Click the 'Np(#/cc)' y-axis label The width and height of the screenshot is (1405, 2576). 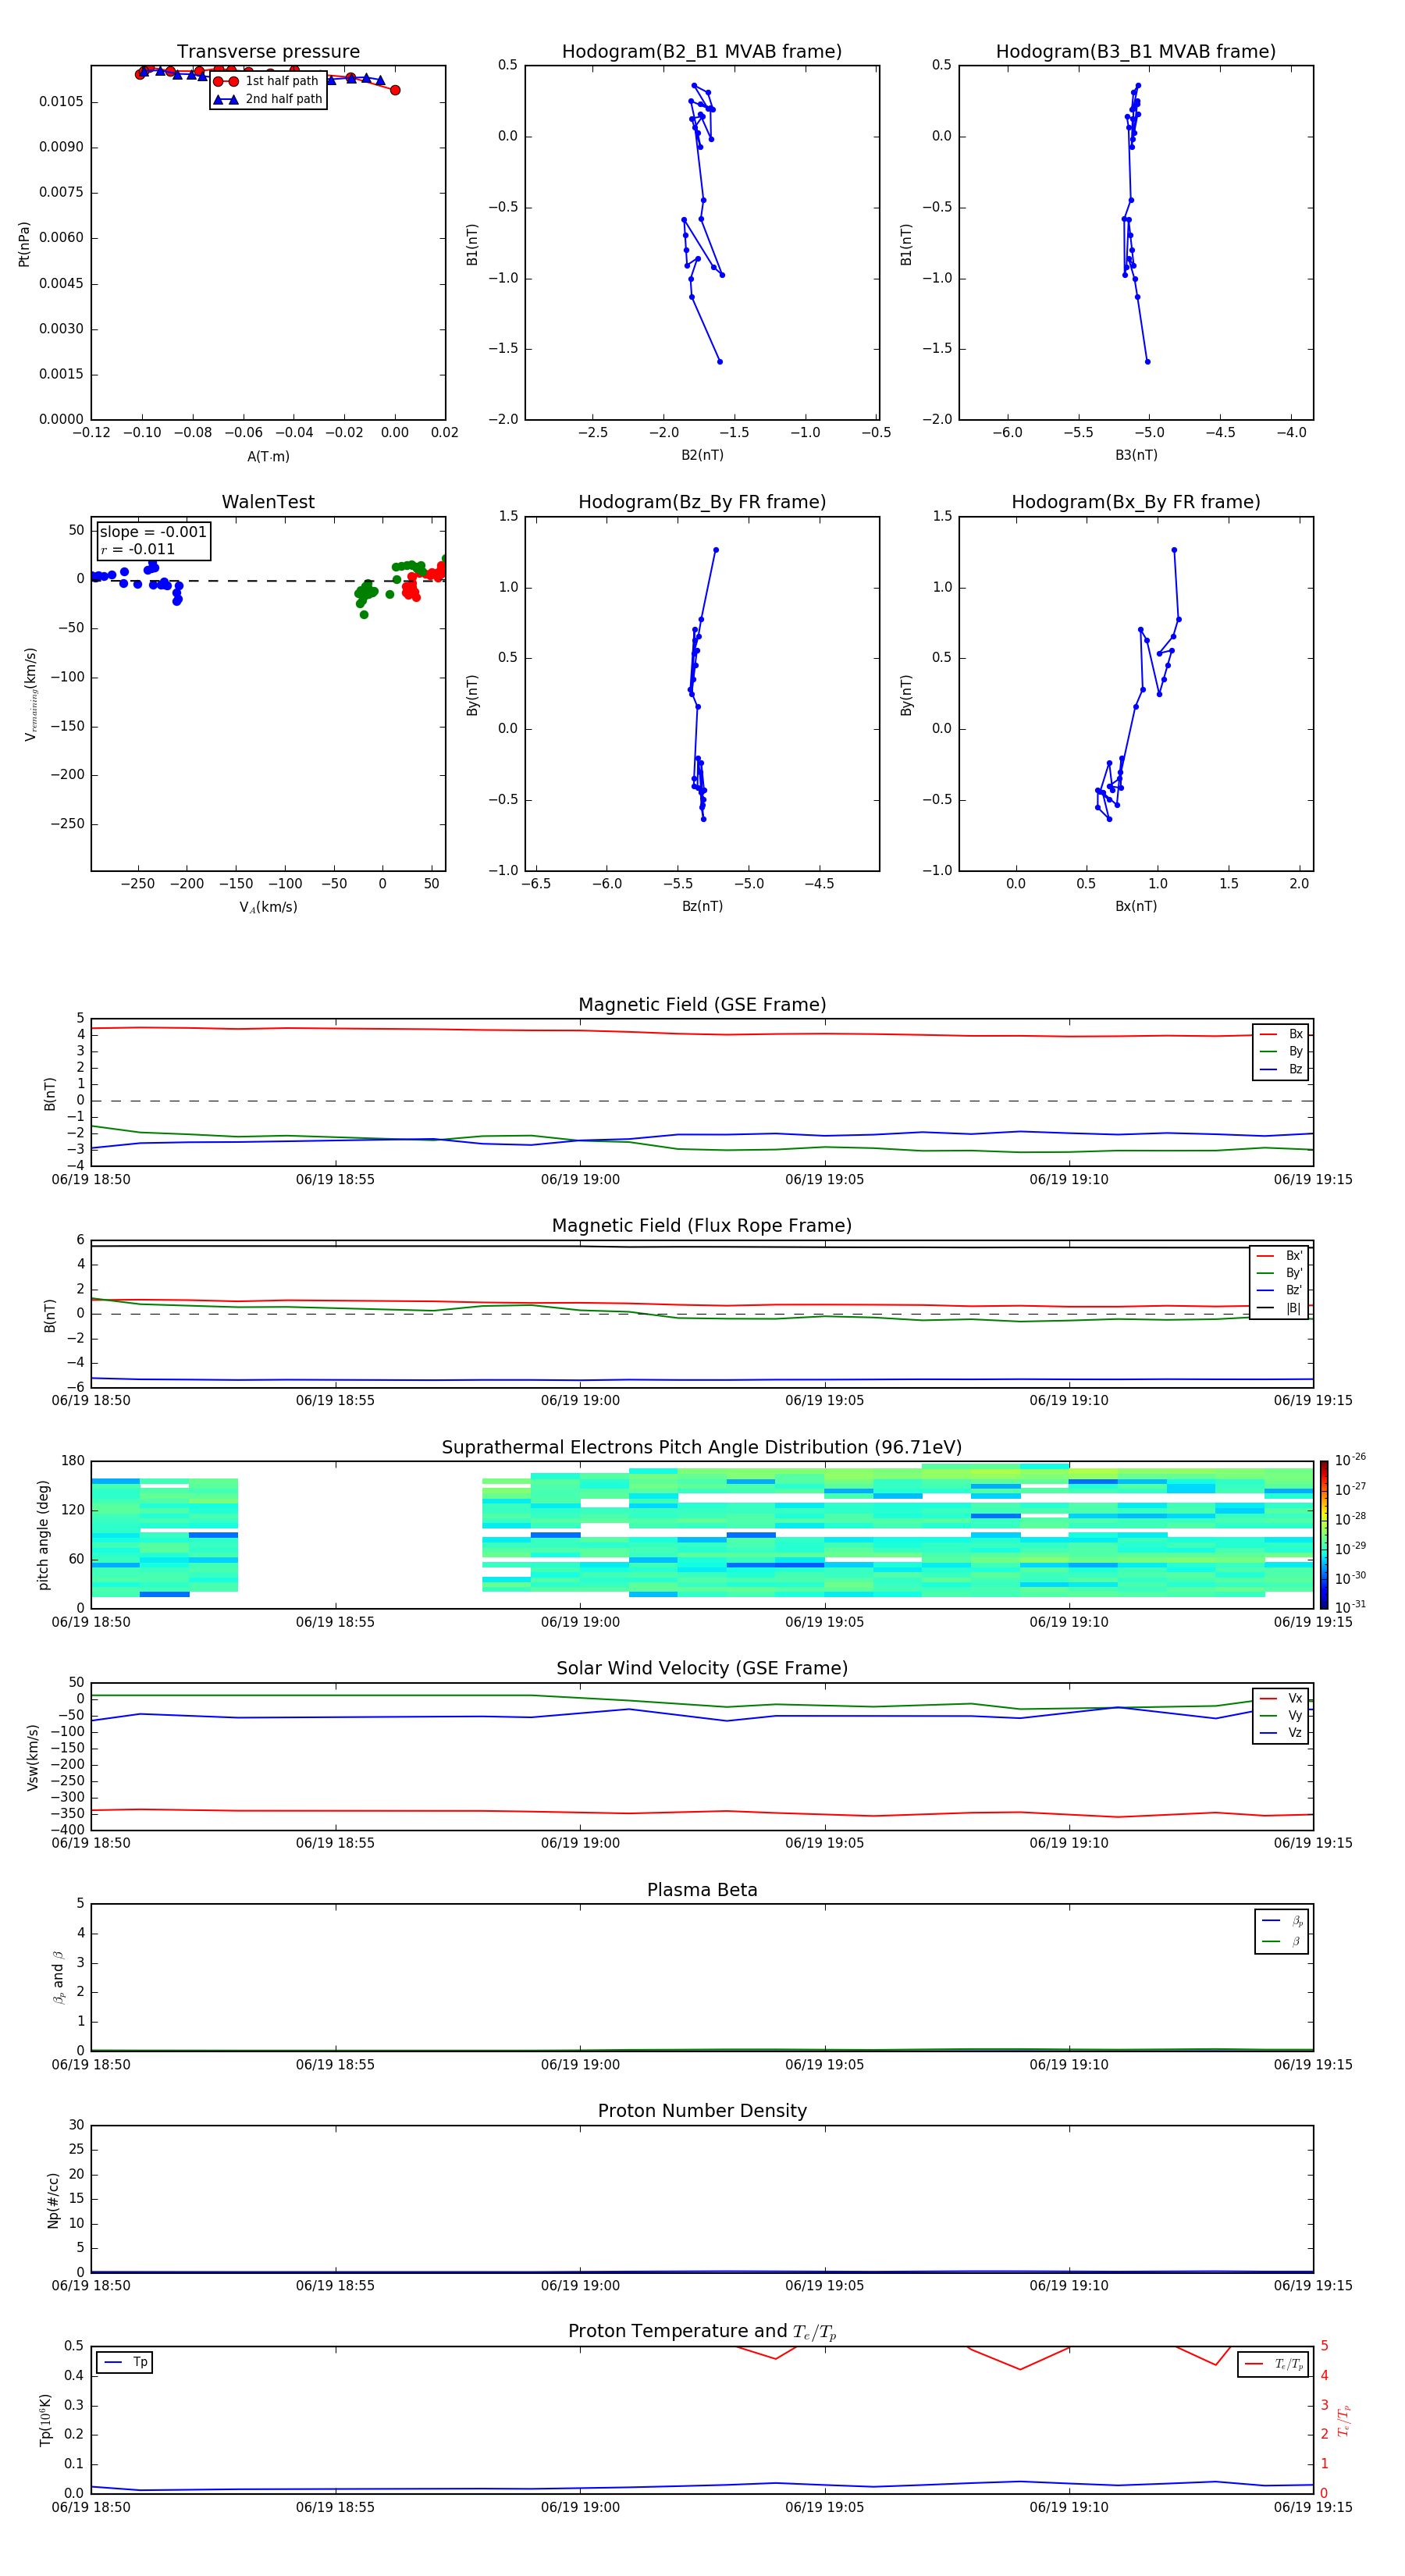tap(53, 2199)
